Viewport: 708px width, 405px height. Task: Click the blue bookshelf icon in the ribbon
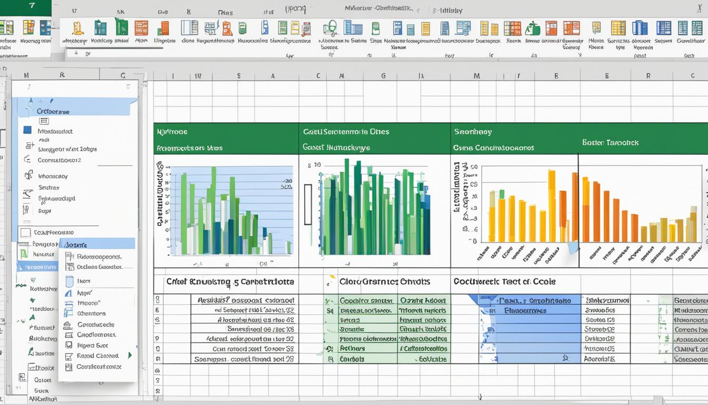[640, 28]
